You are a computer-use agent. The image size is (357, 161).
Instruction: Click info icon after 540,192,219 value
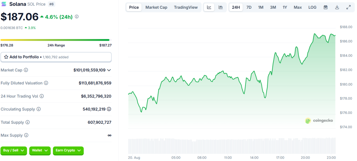click(x=109, y=109)
